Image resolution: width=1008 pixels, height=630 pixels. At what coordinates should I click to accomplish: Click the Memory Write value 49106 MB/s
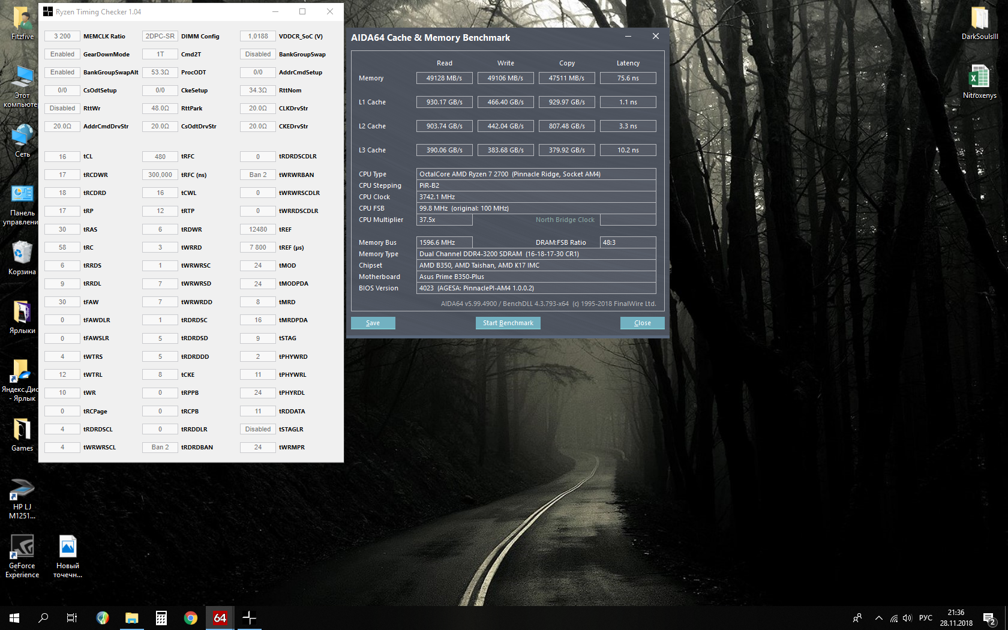point(506,78)
